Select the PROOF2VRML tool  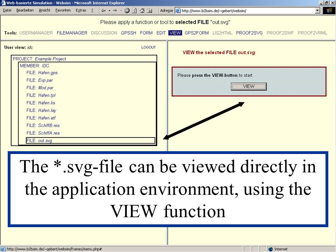pos(313,33)
